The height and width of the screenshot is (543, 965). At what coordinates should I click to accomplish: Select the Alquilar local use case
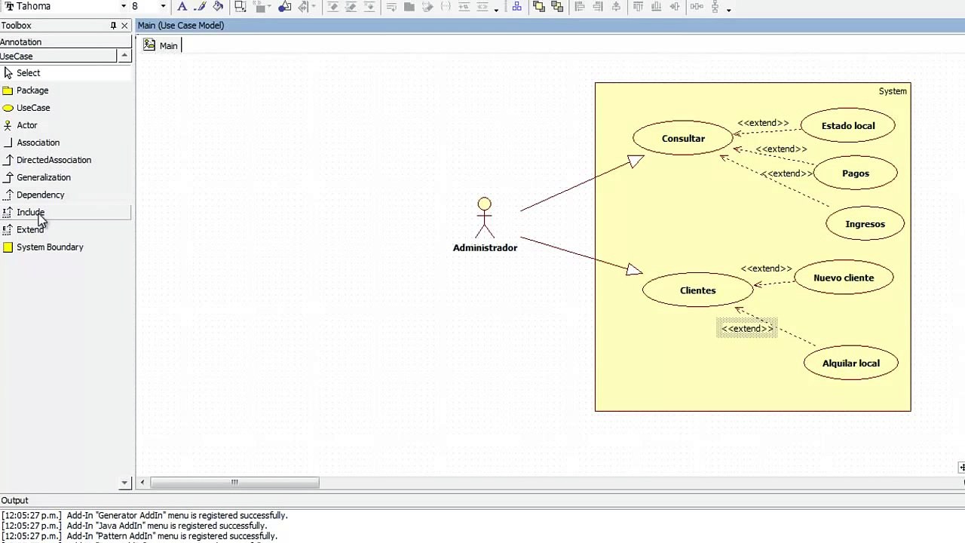pyautogui.click(x=850, y=364)
